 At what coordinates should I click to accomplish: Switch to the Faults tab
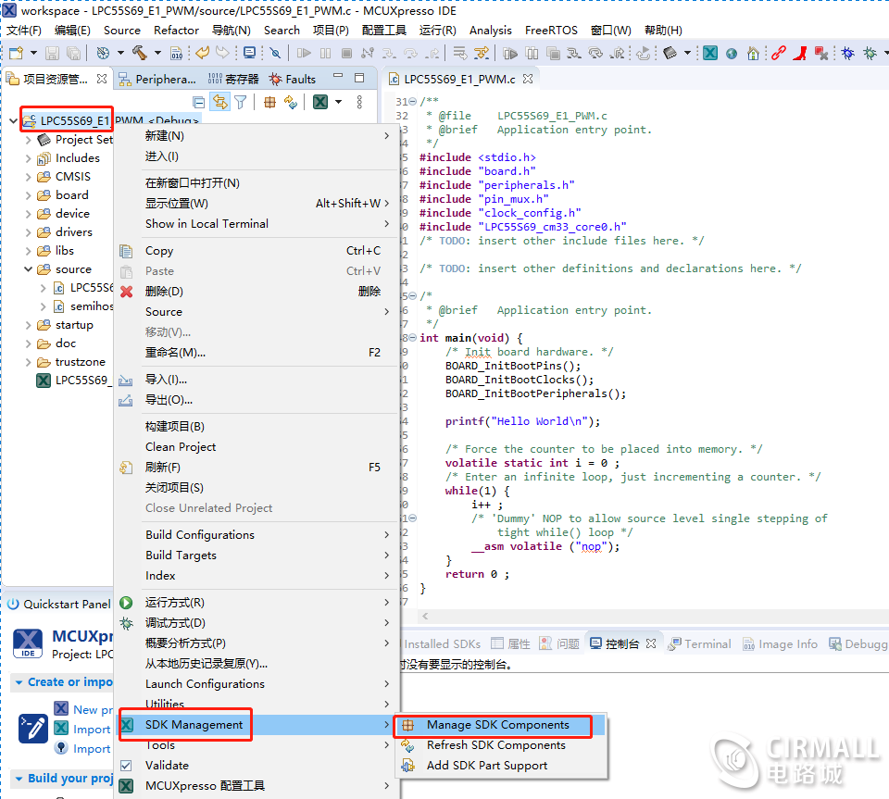[x=299, y=80]
